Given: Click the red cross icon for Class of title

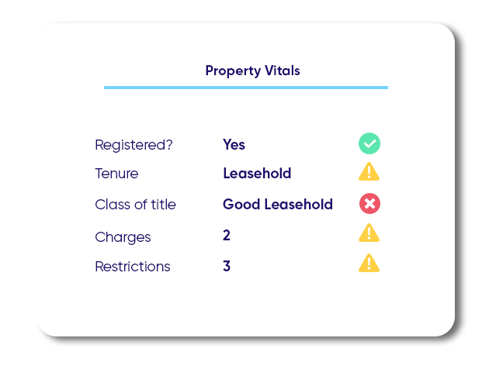Looking at the screenshot, I should [369, 203].
